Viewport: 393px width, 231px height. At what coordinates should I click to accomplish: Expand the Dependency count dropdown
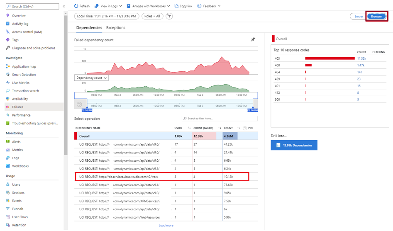coord(91,78)
